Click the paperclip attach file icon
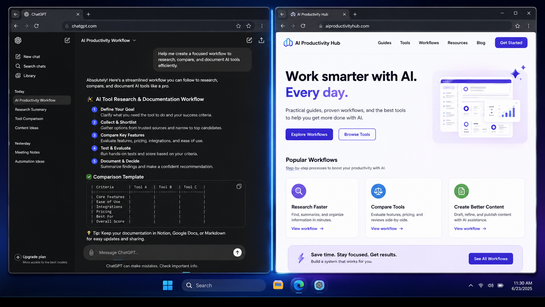545x307 pixels. [x=92, y=253]
